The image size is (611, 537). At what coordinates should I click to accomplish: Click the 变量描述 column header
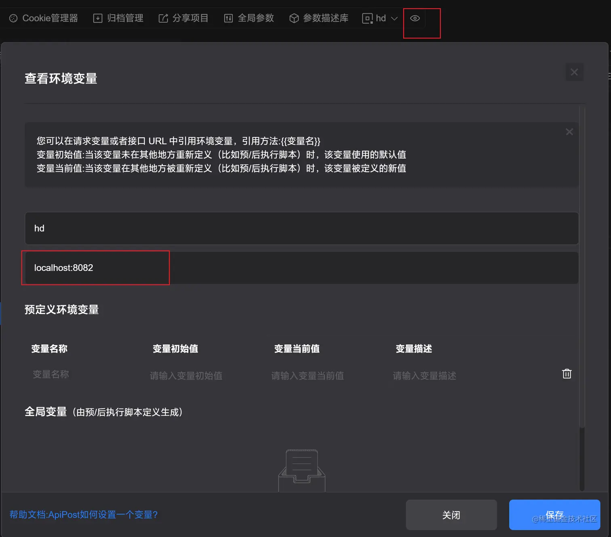[x=414, y=349]
